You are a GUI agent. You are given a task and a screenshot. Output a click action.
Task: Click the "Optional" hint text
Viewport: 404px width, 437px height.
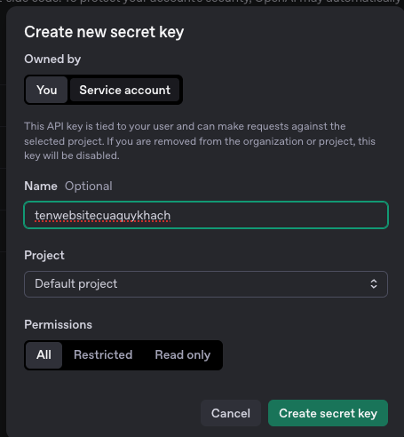pos(89,187)
